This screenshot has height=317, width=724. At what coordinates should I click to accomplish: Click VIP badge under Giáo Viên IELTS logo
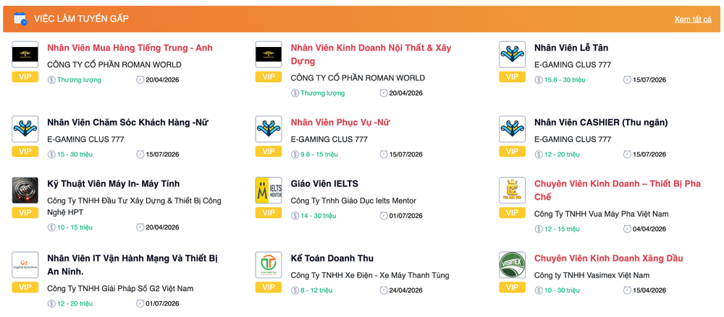269,213
